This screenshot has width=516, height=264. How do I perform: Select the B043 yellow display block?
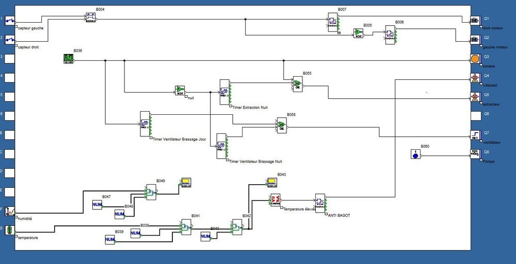[272, 183]
